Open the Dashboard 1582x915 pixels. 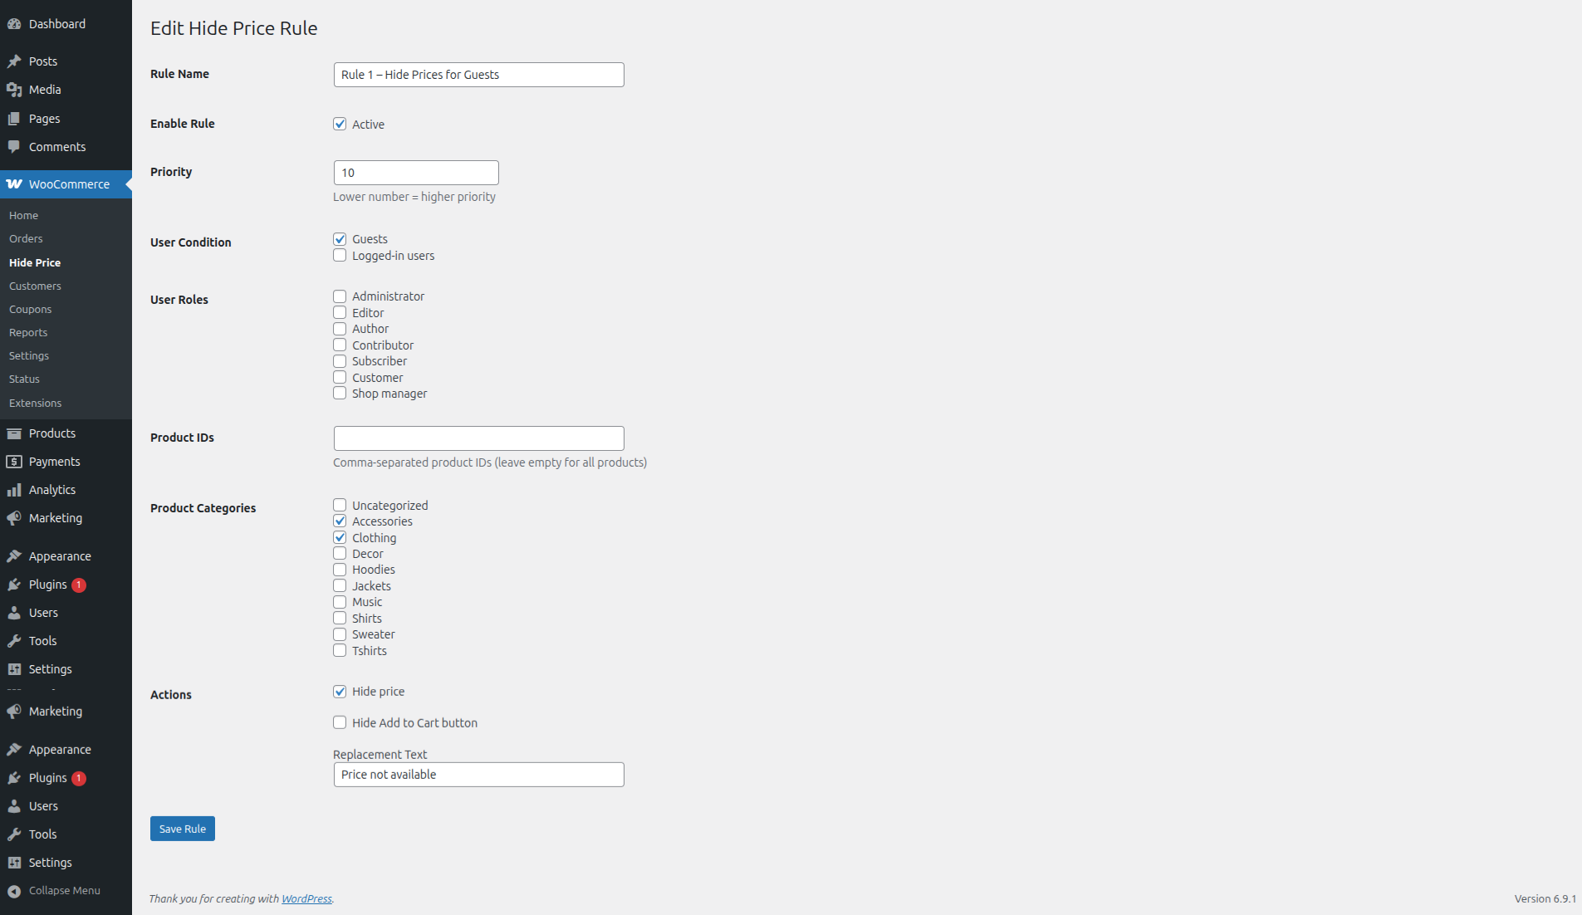(56, 23)
